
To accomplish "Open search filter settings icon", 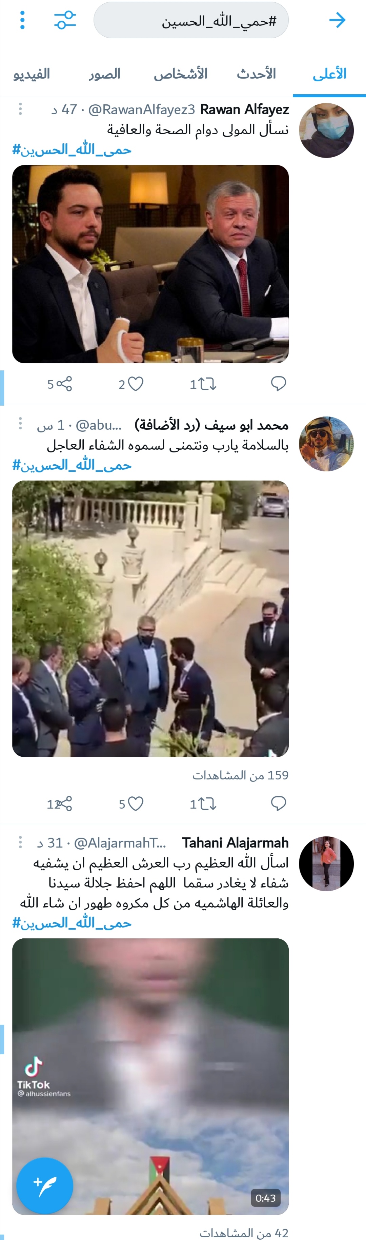I will click(65, 20).
